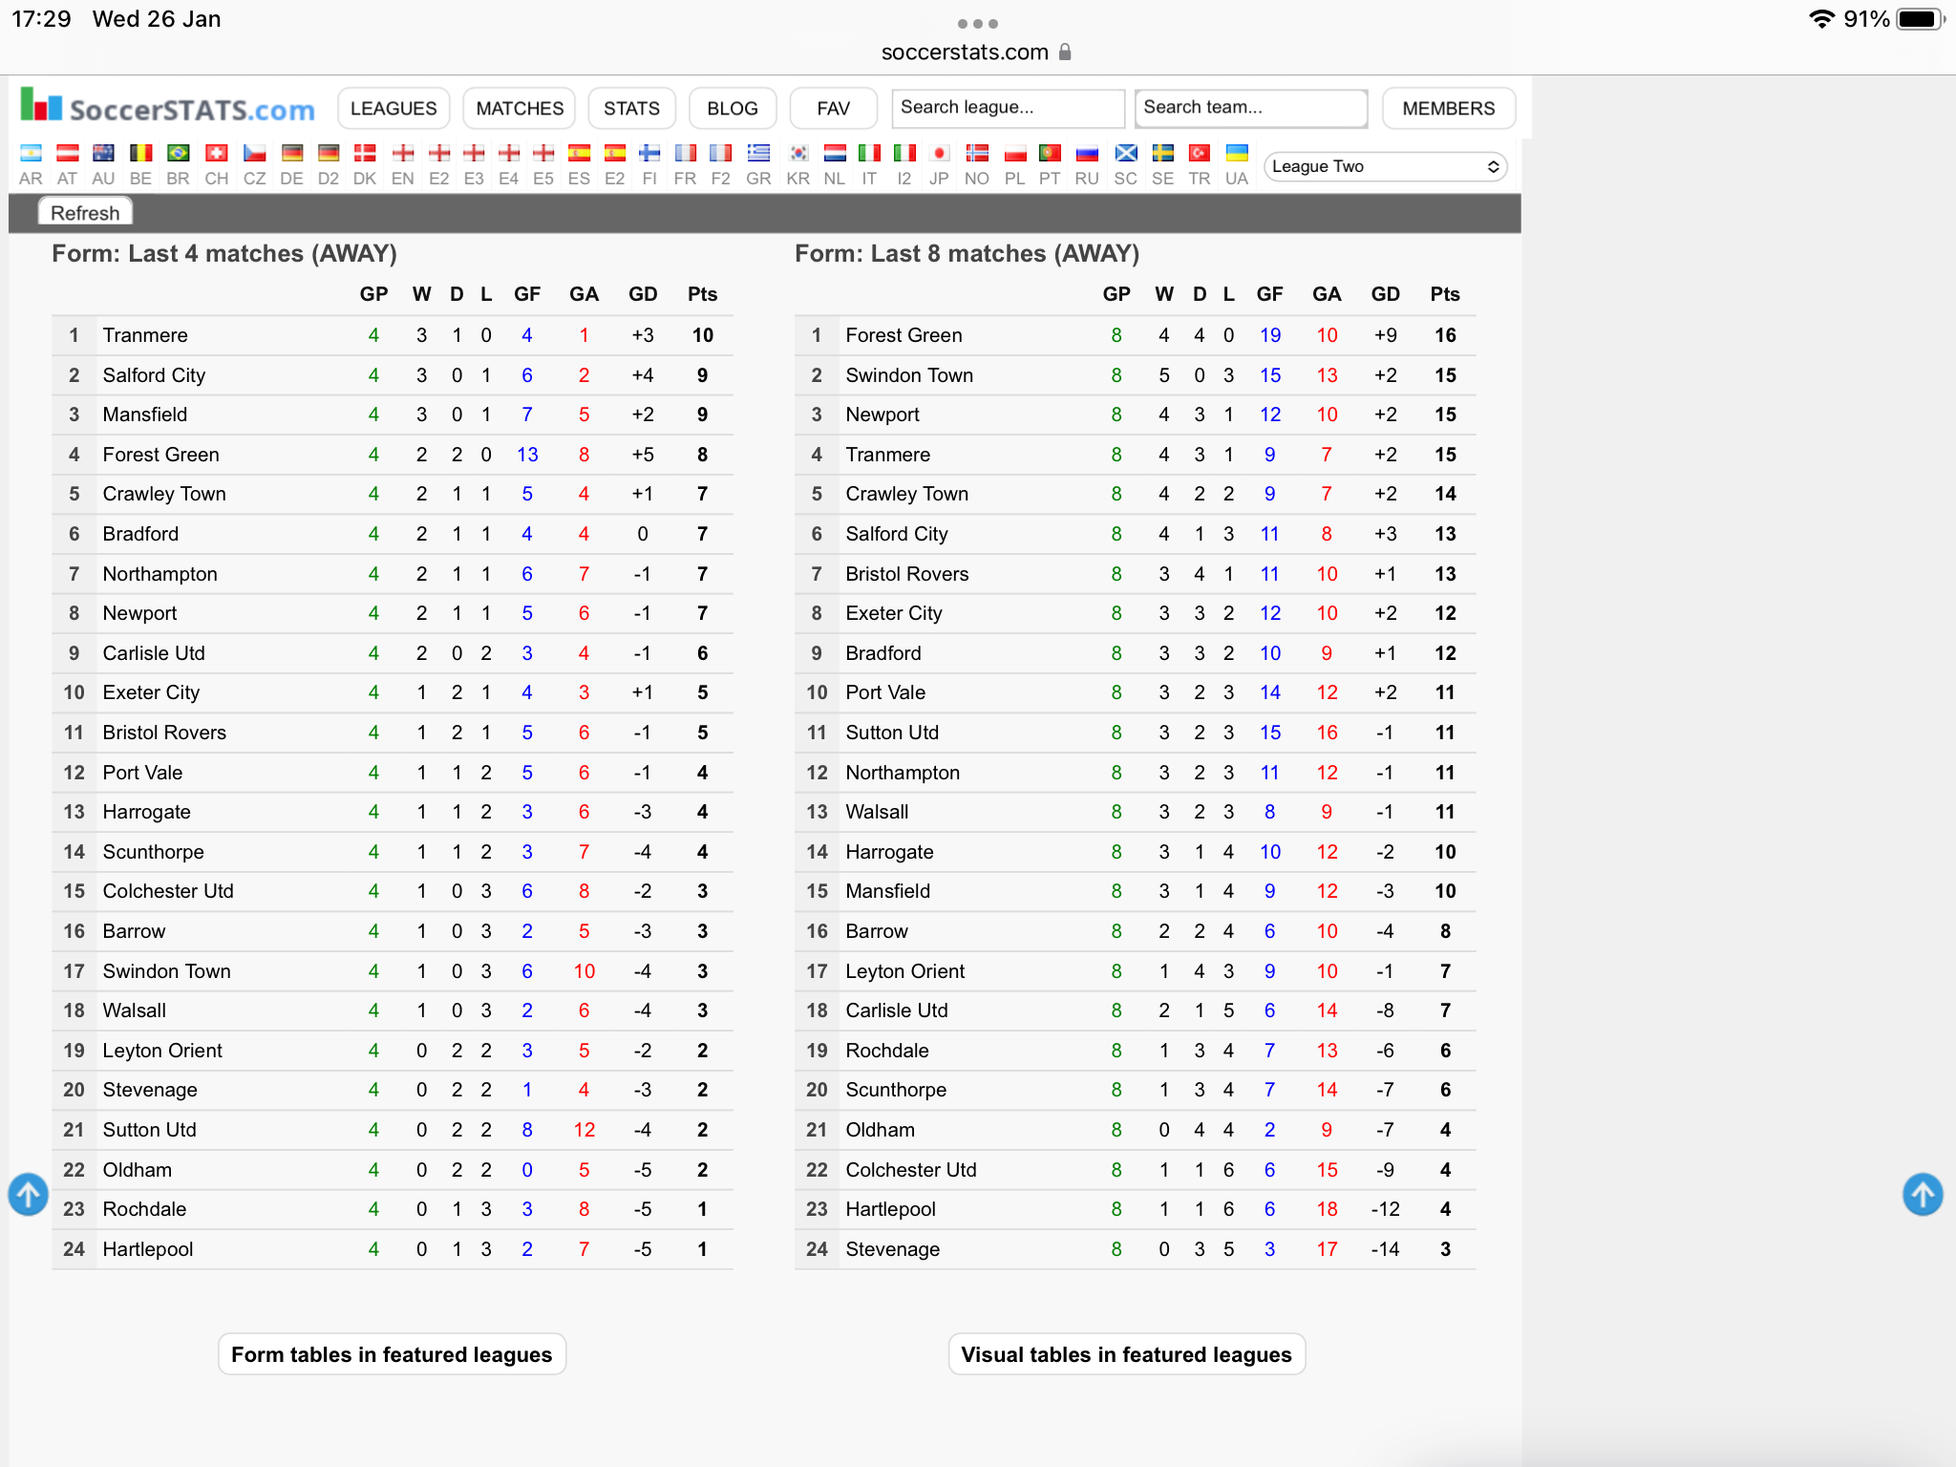Click the Refresh button

pos(85,212)
